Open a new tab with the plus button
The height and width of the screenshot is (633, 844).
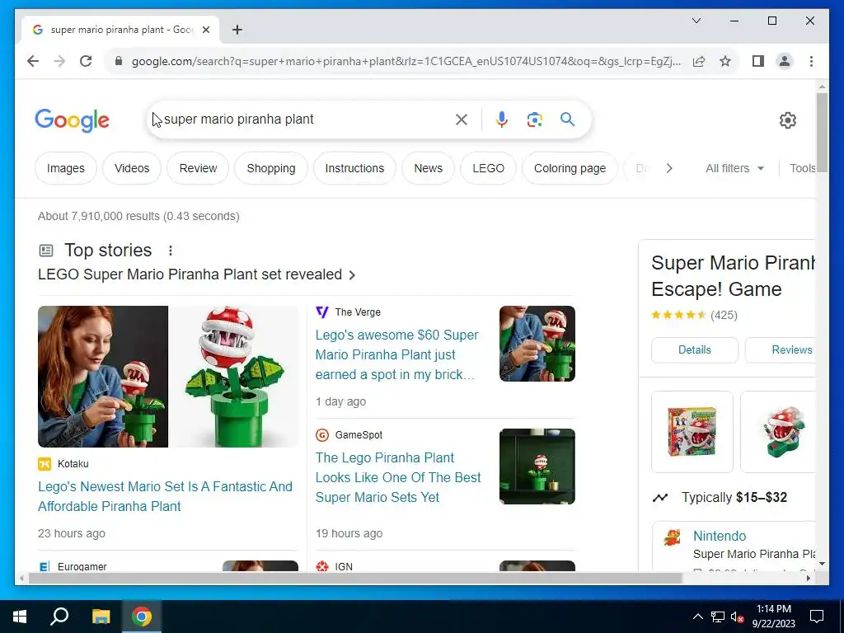[237, 30]
